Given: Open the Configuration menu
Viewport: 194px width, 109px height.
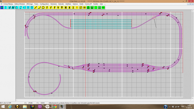Looking at the screenshot, I should click(x=44, y=4).
